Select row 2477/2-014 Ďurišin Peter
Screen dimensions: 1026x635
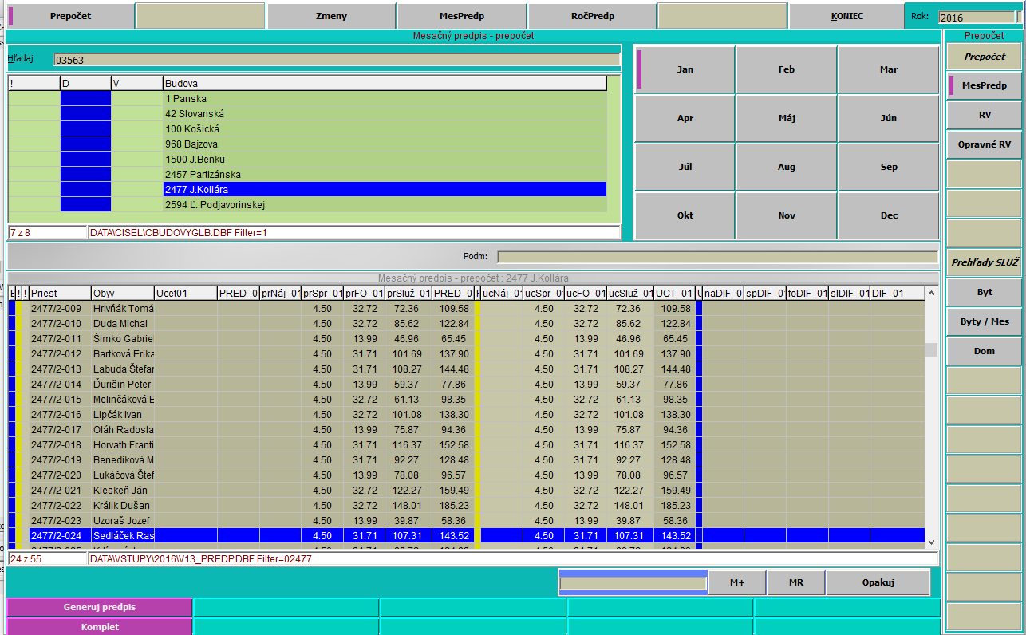466,385
